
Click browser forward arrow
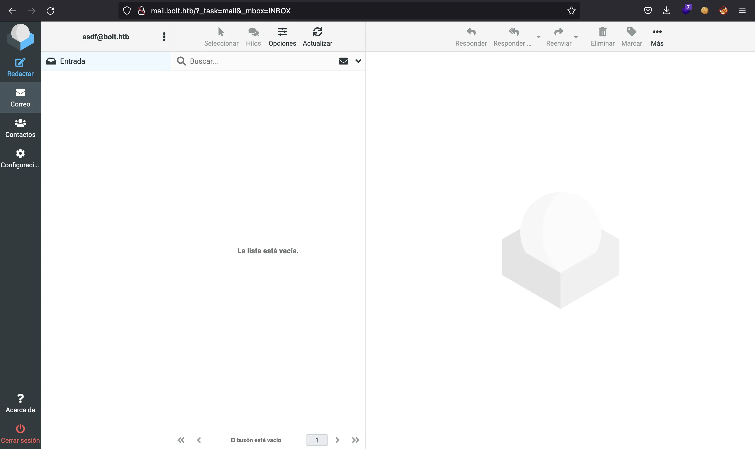pyautogui.click(x=31, y=11)
